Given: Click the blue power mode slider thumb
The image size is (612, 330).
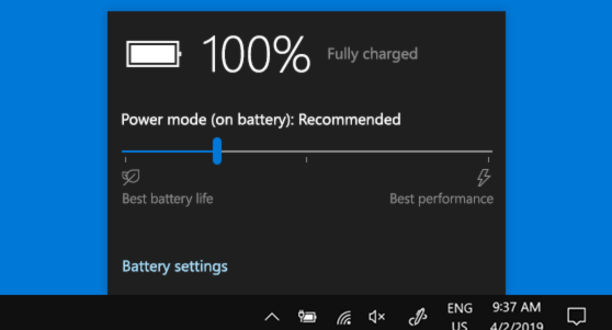Looking at the screenshot, I should (x=217, y=151).
